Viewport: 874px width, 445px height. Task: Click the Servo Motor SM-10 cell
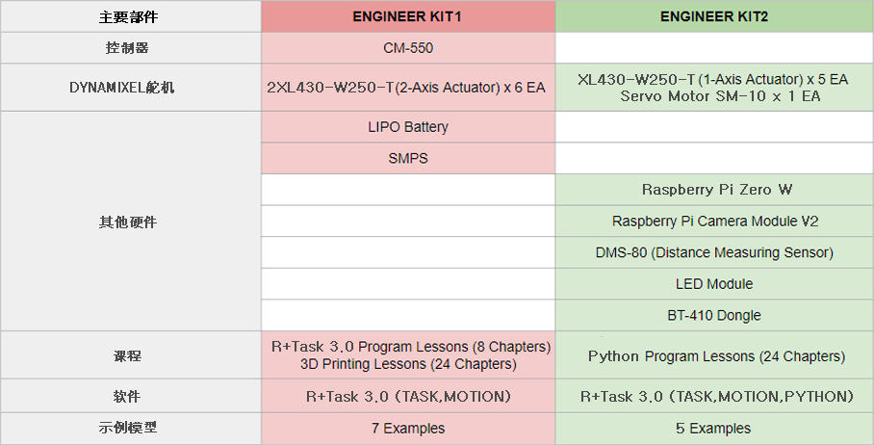pos(714,88)
